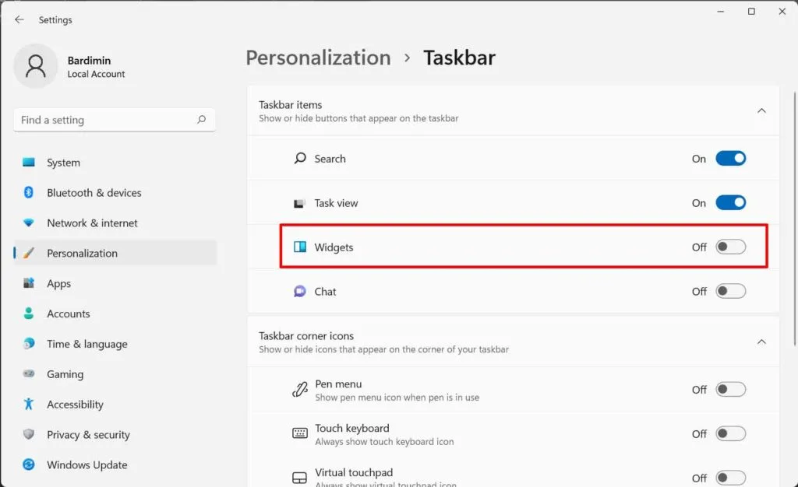Screen dimensions: 798x487
Task: Click the vertical scrollbar of settings page
Action: click(795, 219)
